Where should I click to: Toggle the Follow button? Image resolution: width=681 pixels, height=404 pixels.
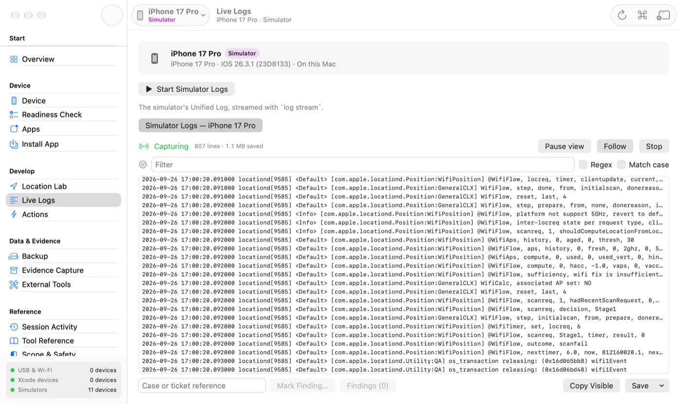(615, 147)
